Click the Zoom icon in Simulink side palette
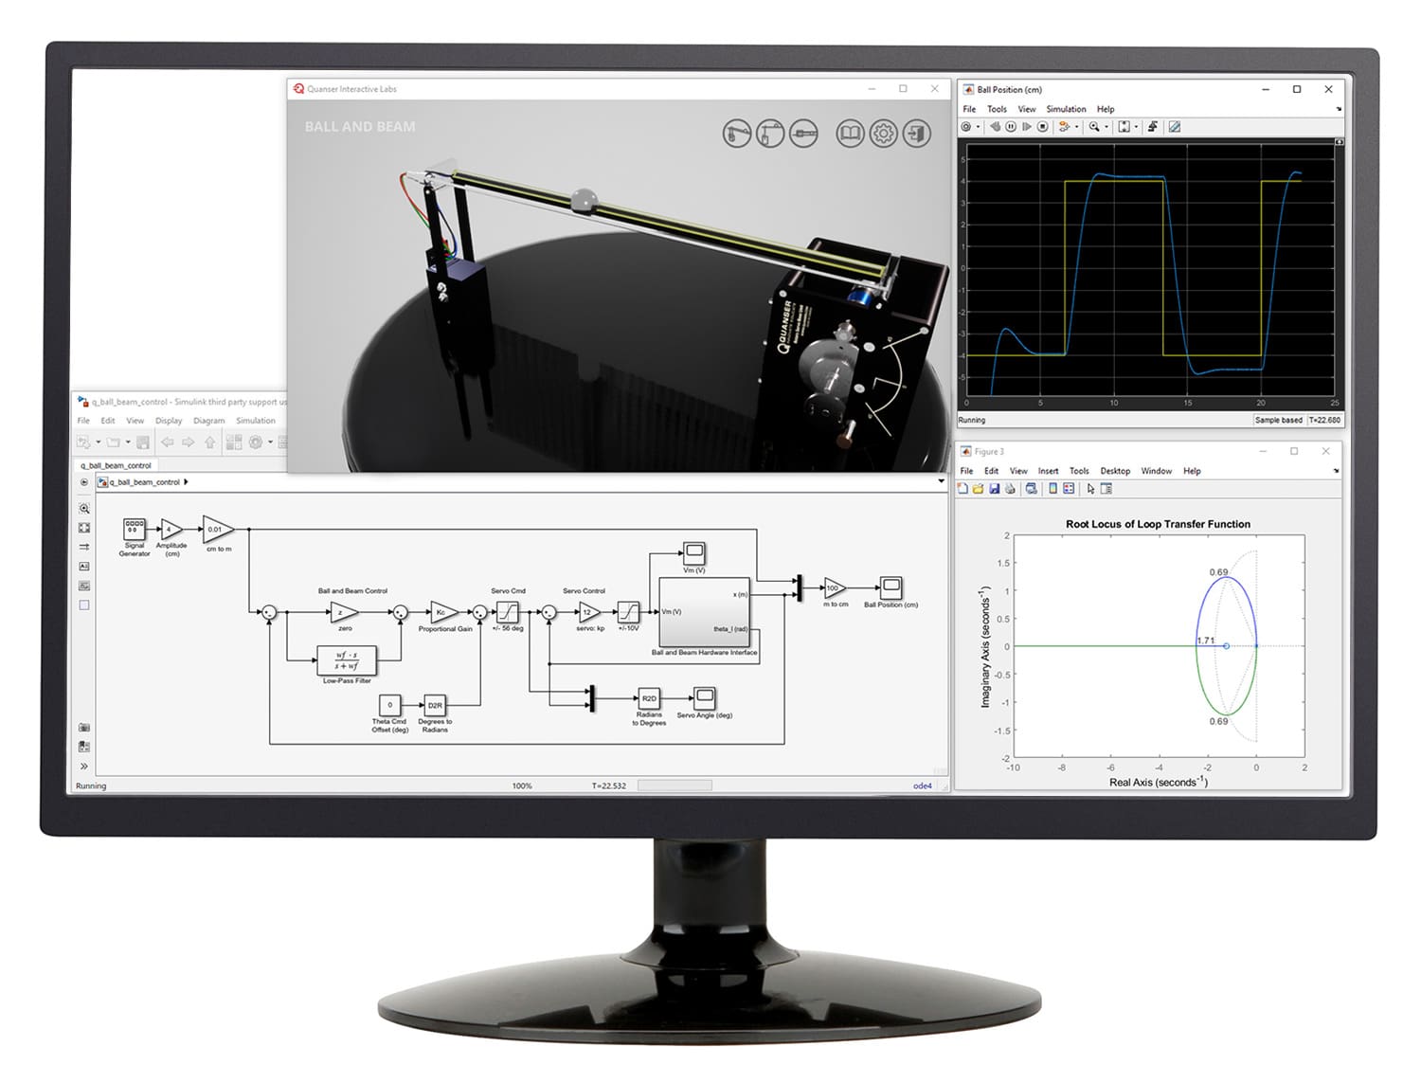Screen dimensions: 1421x1065 (84, 509)
